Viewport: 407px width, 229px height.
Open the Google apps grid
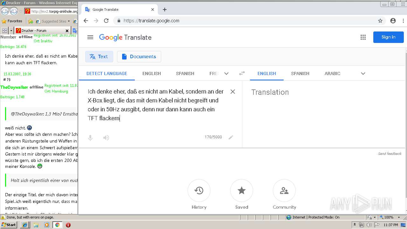pyautogui.click(x=363, y=37)
